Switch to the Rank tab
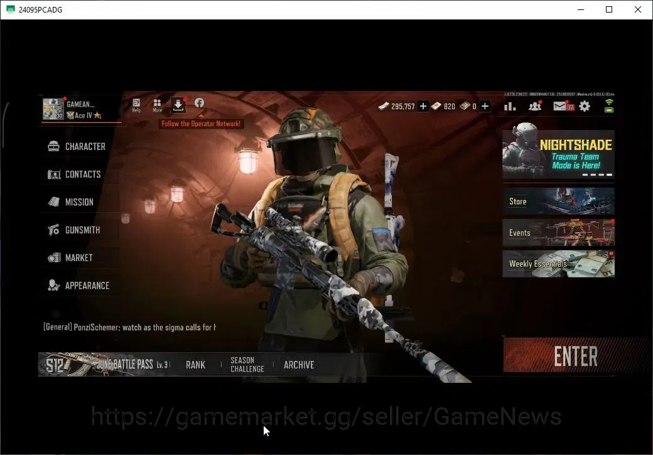 click(196, 365)
